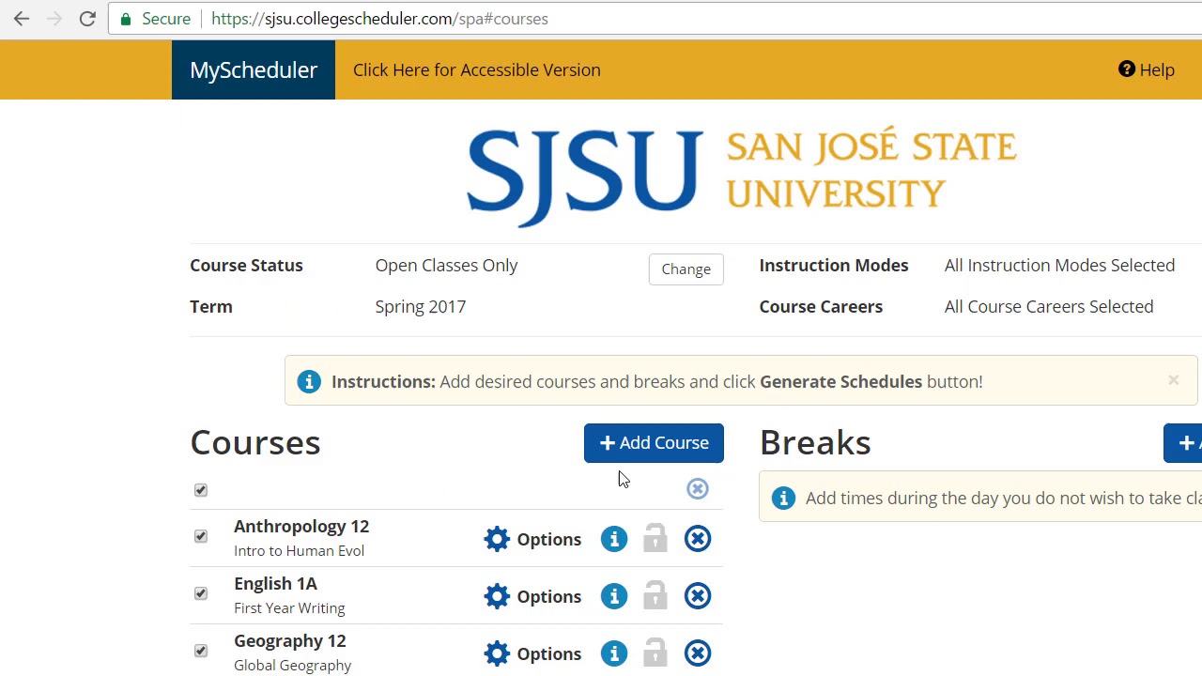Click the 'English 1A' course title
Viewport: 1202px width, 676px height.
pyautogui.click(x=275, y=583)
